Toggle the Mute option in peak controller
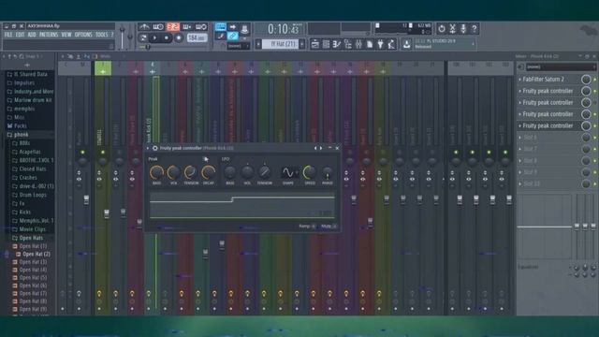The width and height of the screenshot is (599, 337). click(x=329, y=227)
